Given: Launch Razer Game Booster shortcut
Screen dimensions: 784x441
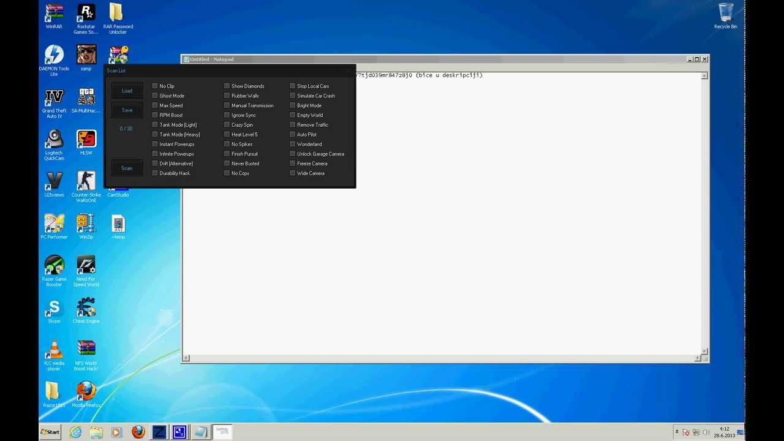Looking at the screenshot, I should [x=54, y=271].
